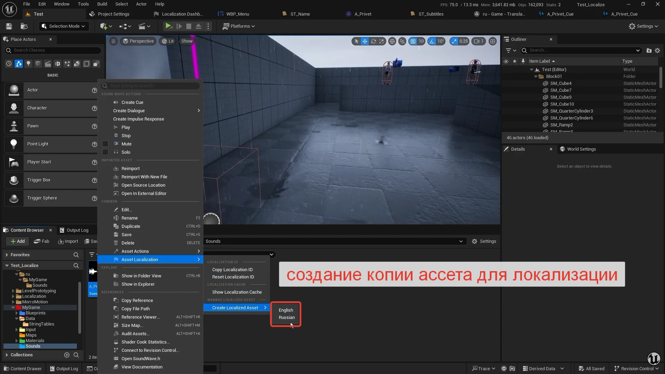
Task: Click Create Cue in context menu
Action: pos(132,103)
